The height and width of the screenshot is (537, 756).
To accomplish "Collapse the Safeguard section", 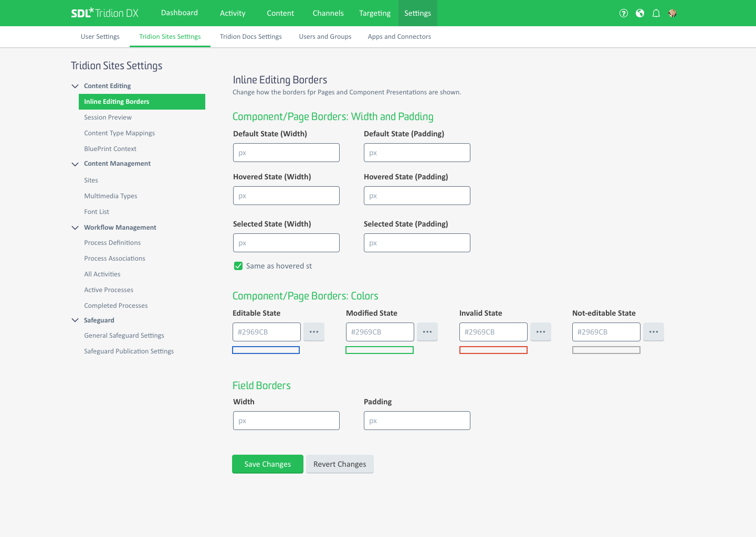I will (75, 320).
